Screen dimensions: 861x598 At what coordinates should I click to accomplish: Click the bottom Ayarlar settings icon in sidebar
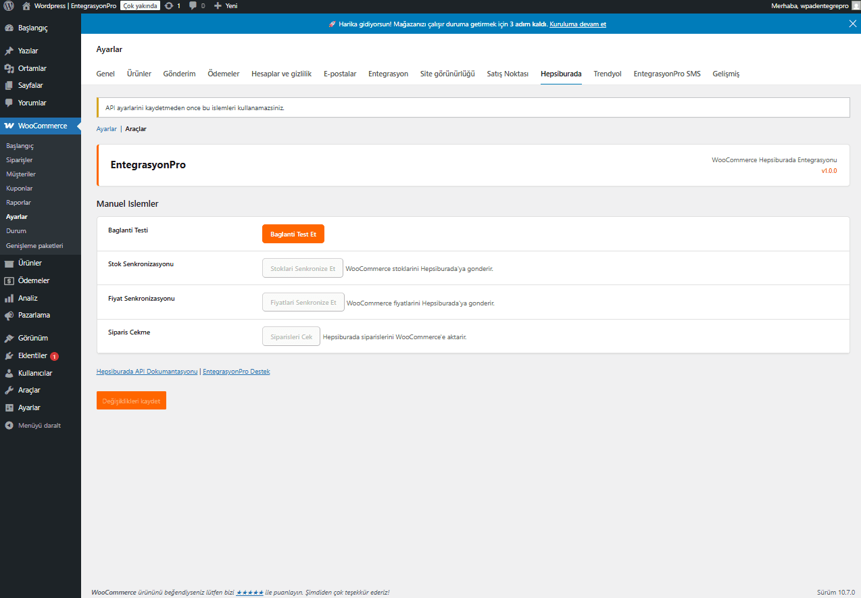click(x=9, y=408)
